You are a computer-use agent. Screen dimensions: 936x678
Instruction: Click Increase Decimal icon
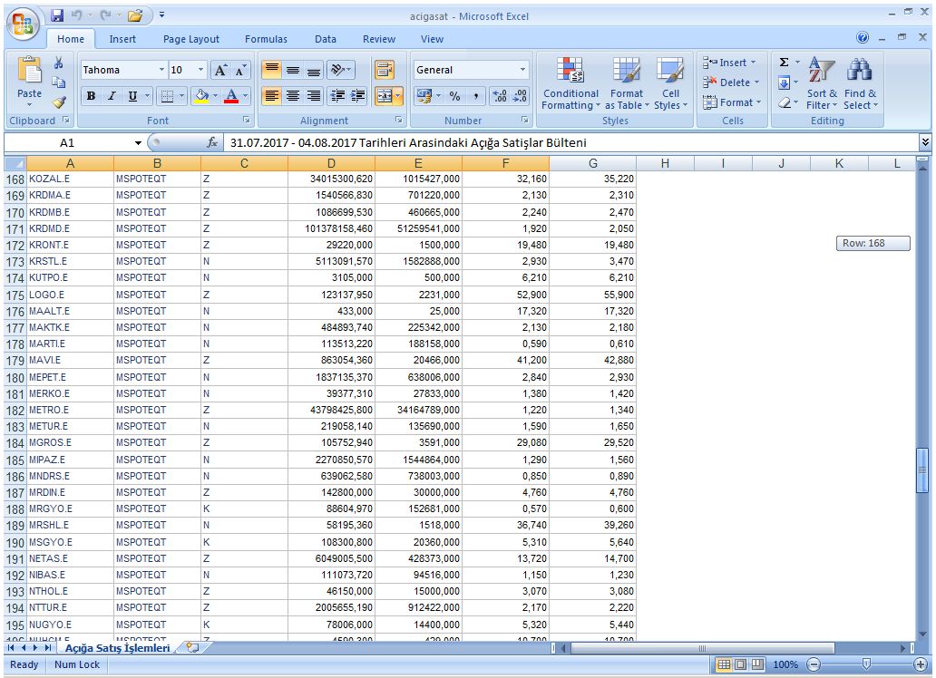[x=500, y=95]
